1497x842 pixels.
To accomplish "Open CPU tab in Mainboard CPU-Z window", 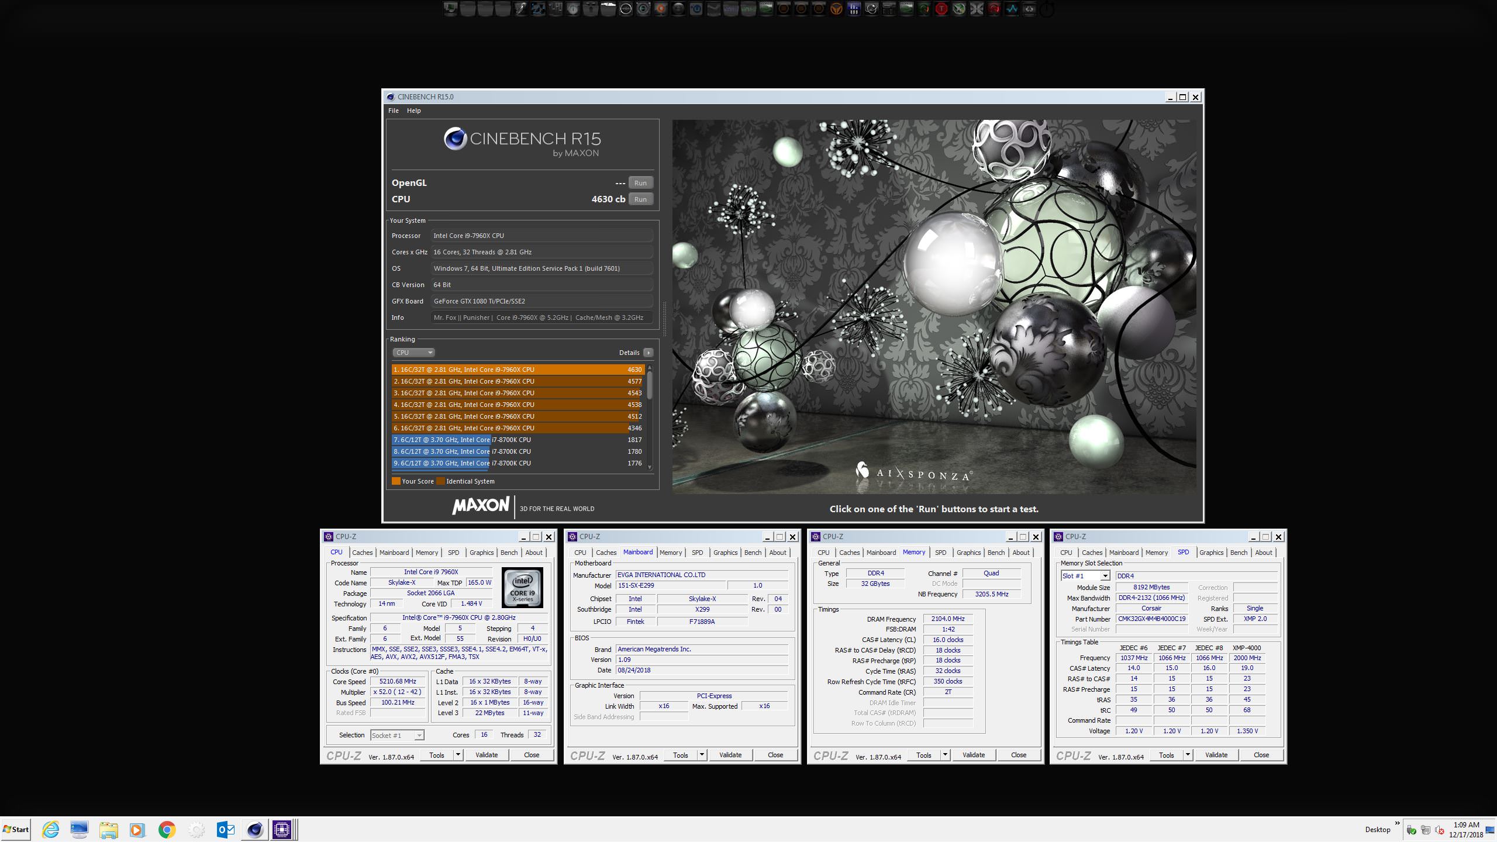I will tap(580, 553).
